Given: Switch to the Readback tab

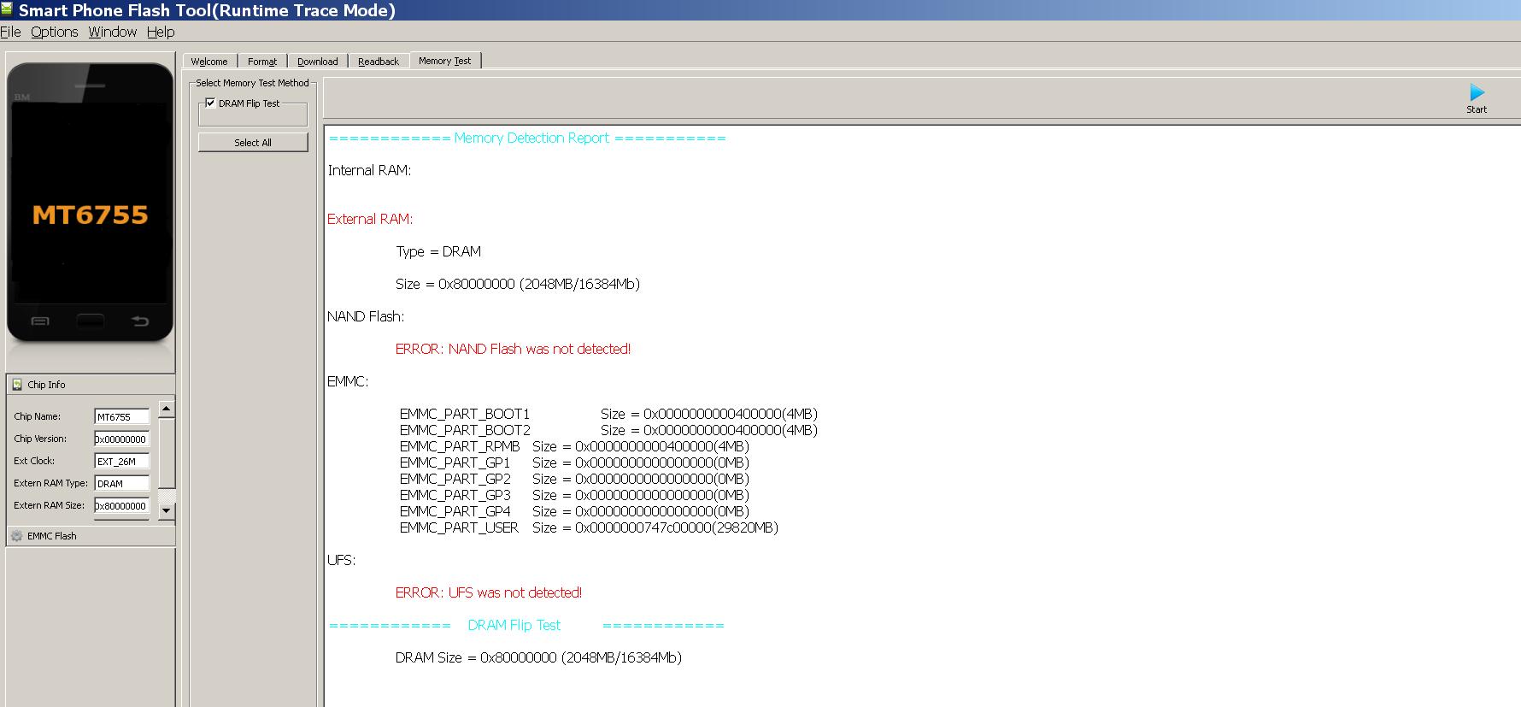Looking at the screenshot, I should tap(379, 62).
